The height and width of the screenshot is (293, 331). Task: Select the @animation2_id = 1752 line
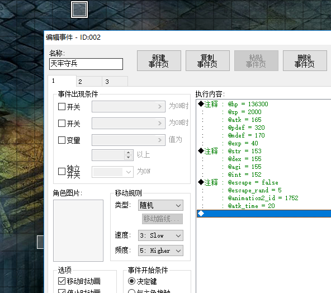264,198
